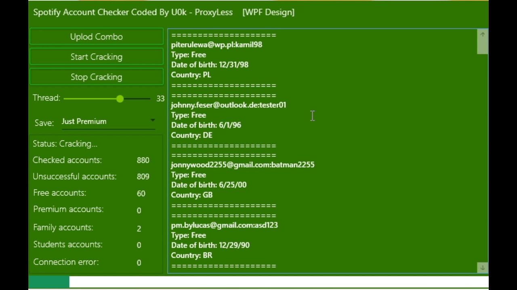This screenshot has height=290, width=517.
Task: Click the thread count value 33
Action: (160, 99)
